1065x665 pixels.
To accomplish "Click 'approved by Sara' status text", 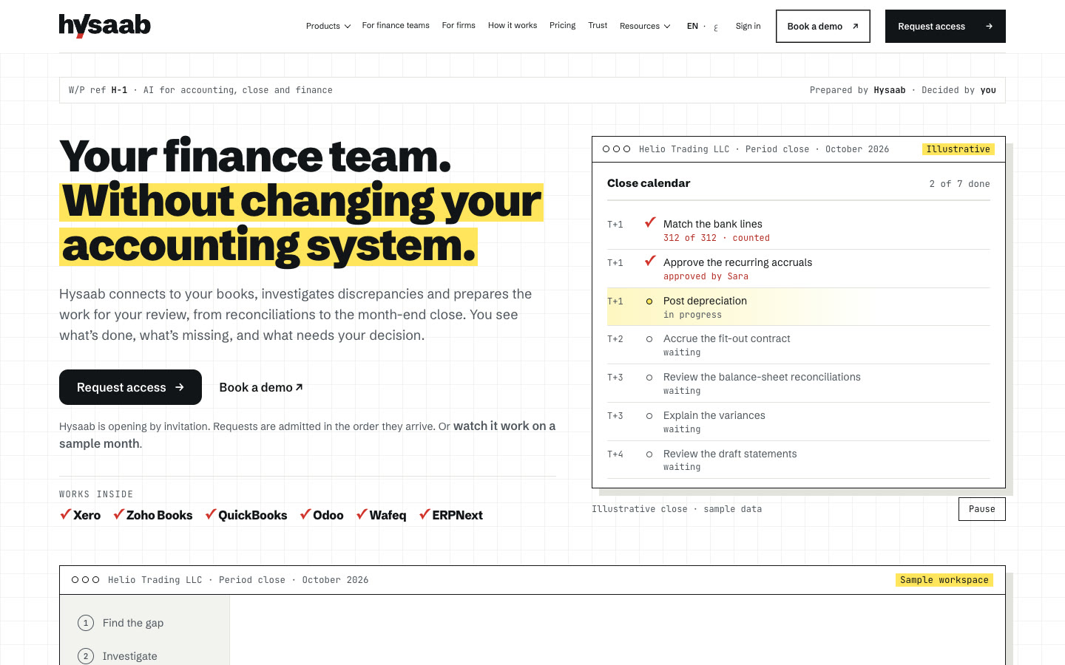I will click(706, 276).
